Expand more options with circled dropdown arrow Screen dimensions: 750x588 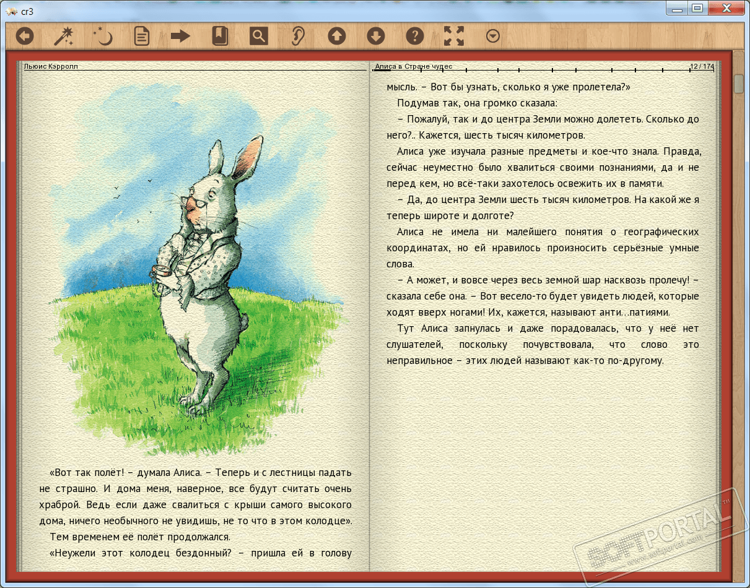[493, 37]
